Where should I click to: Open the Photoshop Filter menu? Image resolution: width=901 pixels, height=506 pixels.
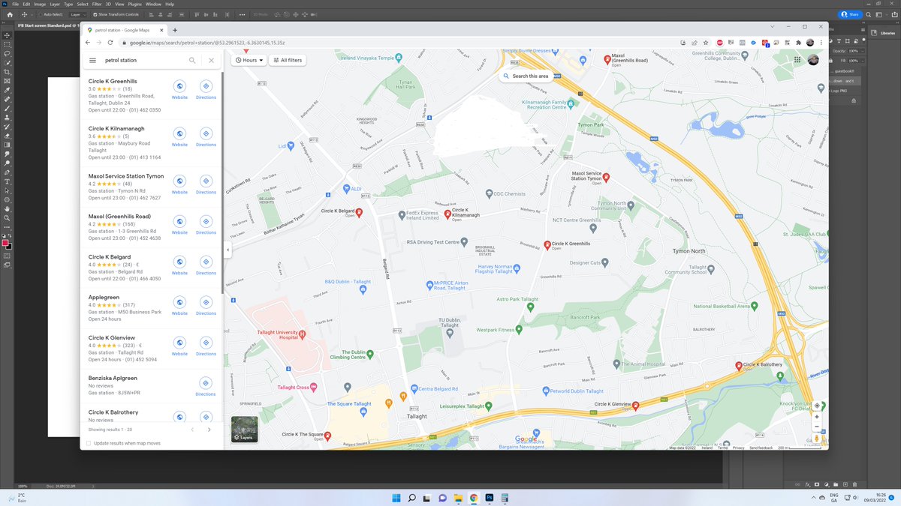(95, 4)
